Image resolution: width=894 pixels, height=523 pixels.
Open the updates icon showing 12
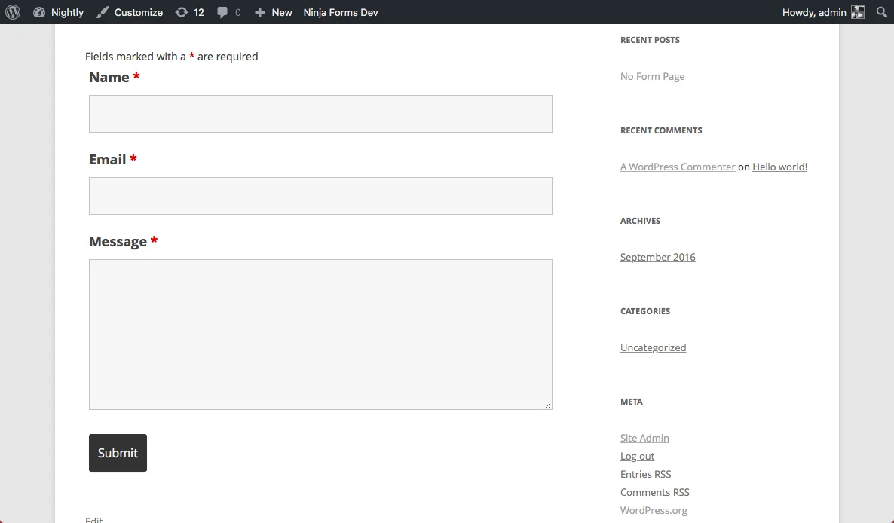[x=183, y=11]
